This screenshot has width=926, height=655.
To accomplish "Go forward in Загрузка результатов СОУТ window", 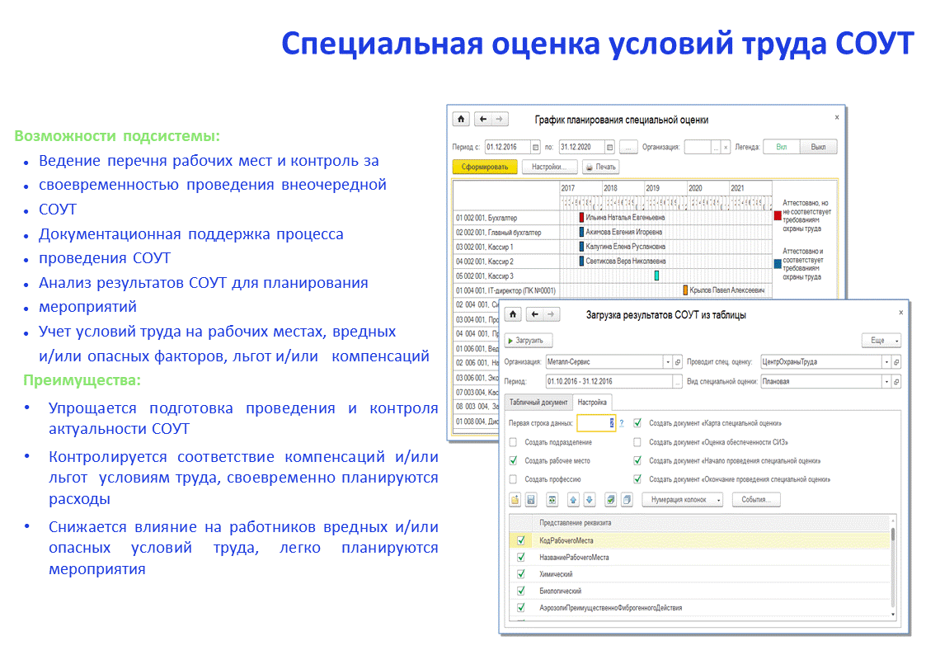I will click(x=551, y=314).
